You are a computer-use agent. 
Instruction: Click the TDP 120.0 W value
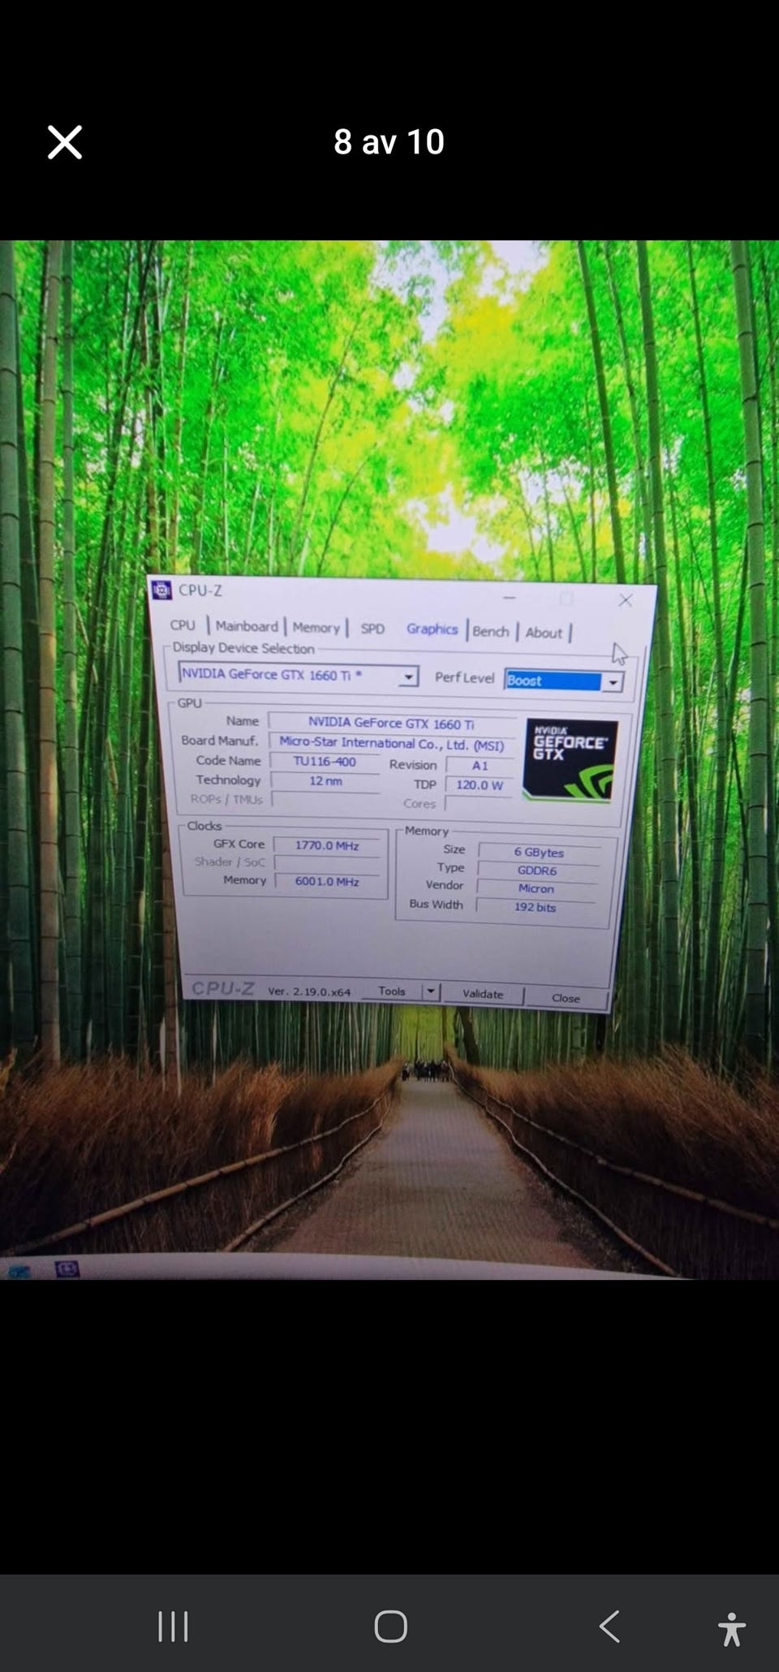coord(480,785)
